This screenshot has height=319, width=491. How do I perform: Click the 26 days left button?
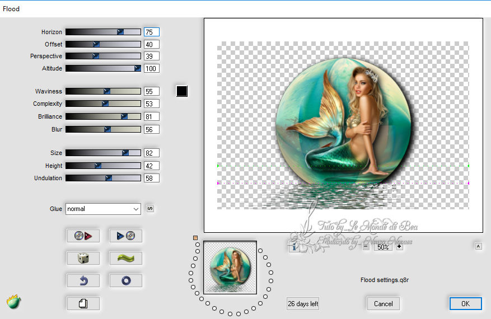pos(303,303)
